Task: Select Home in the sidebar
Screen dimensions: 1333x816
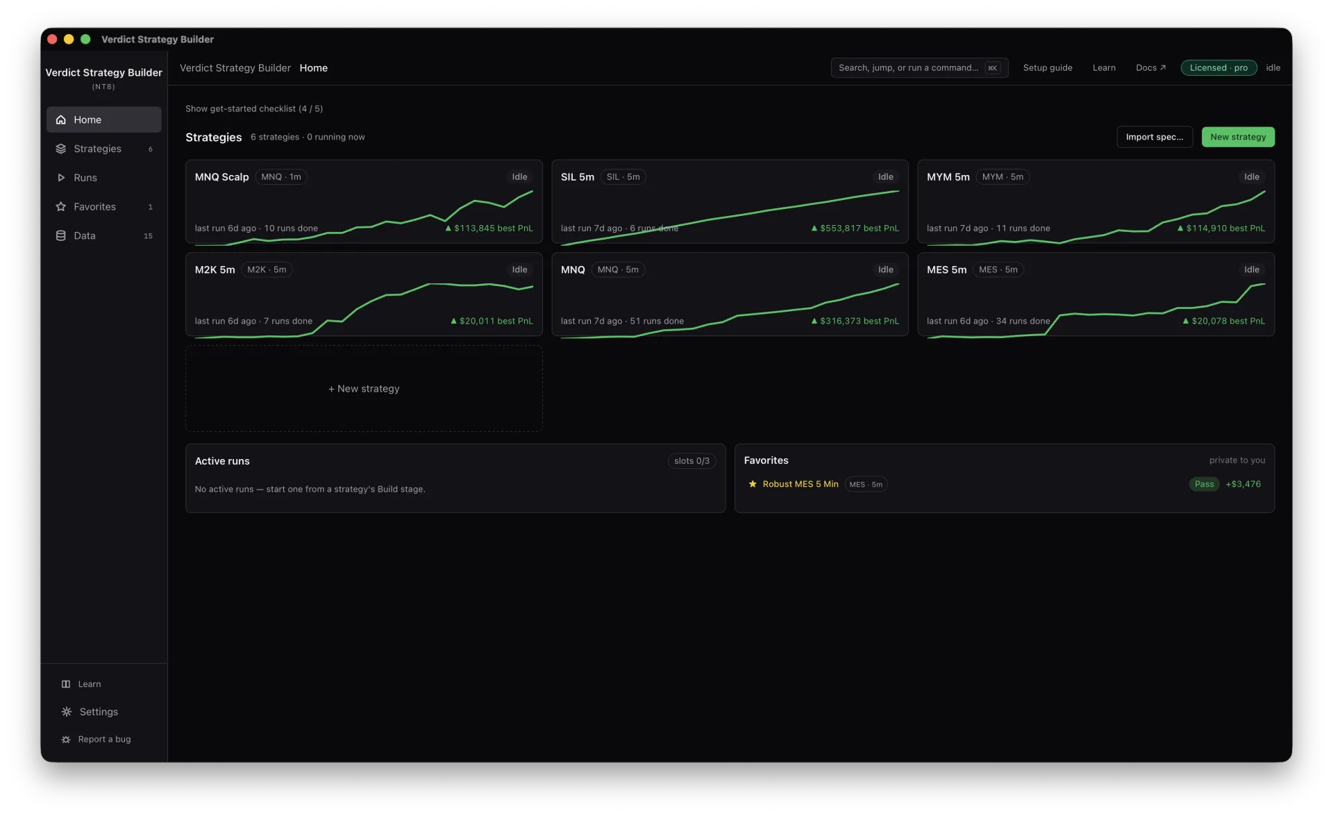Action: pos(103,119)
